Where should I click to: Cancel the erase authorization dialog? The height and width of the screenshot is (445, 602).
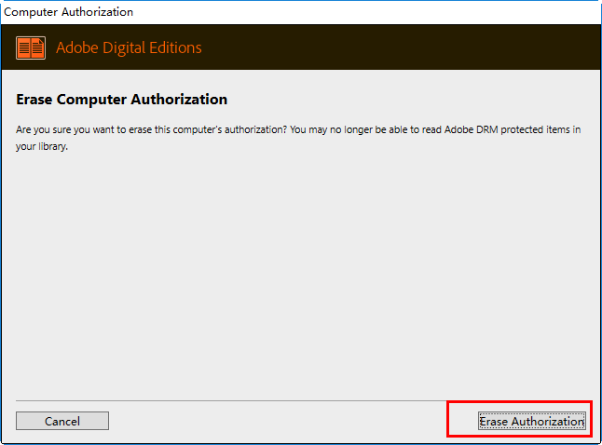[62, 421]
